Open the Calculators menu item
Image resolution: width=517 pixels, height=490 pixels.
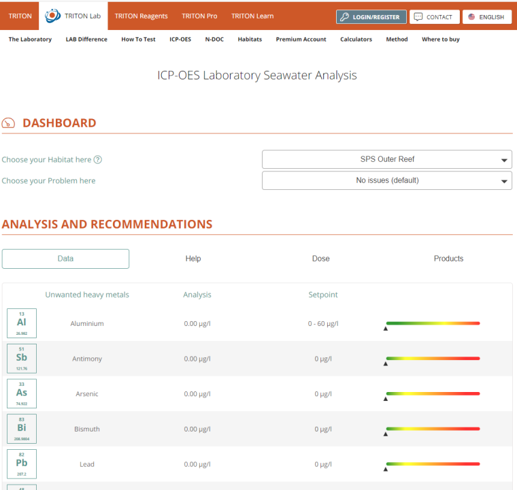[x=356, y=39]
